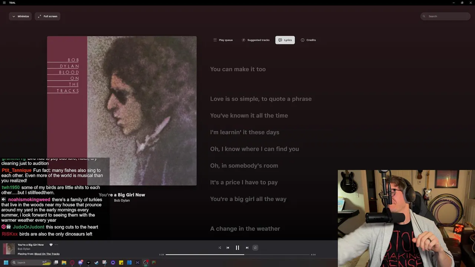Toggle the heart favorite icon
The width and height of the screenshot is (475, 267).
pyautogui.click(x=51, y=245)
